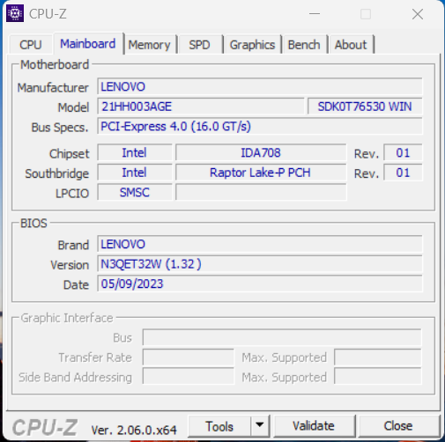445x442 pixels.
Task: Click the Chipset IDA708 field
Action: [x=261, y=152]
